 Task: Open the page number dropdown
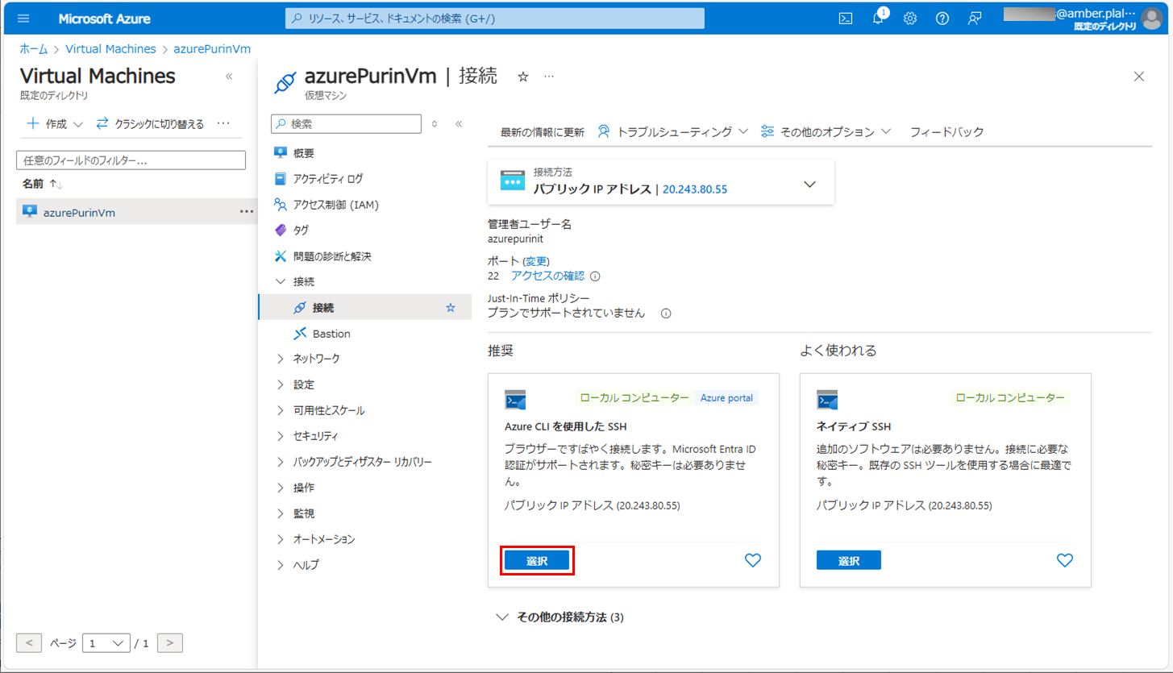point(106,643)
